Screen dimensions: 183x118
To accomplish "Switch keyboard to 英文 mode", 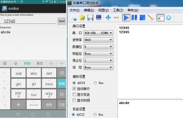I will point(40,64).
